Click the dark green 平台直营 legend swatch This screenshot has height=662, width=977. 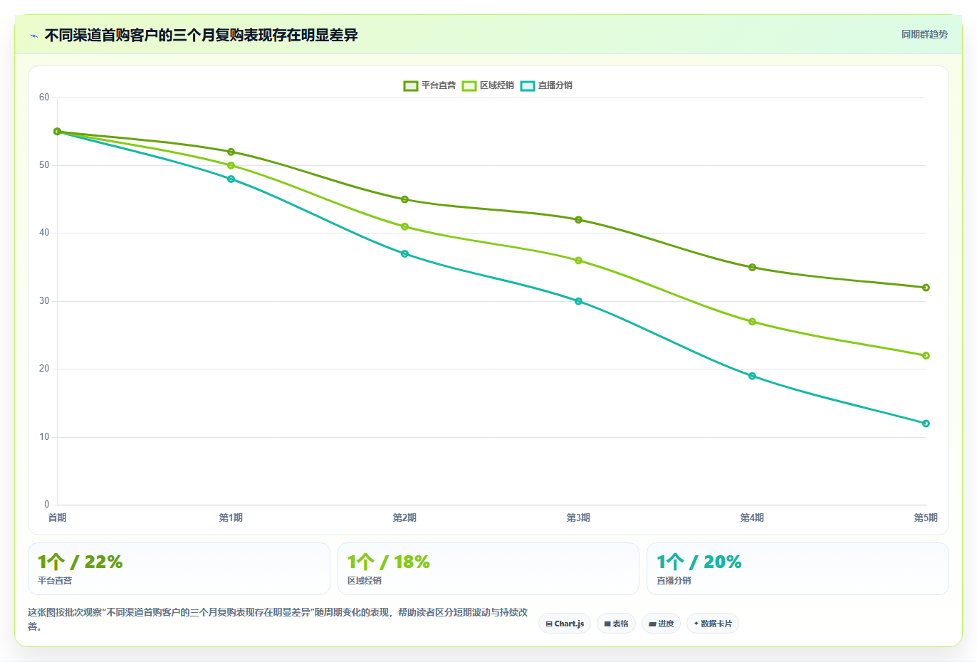coord(411,85)
